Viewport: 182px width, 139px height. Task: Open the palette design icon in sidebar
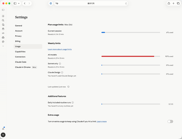[3, 42]
